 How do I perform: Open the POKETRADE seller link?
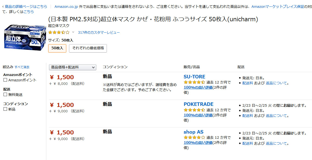tap(198, 104)
